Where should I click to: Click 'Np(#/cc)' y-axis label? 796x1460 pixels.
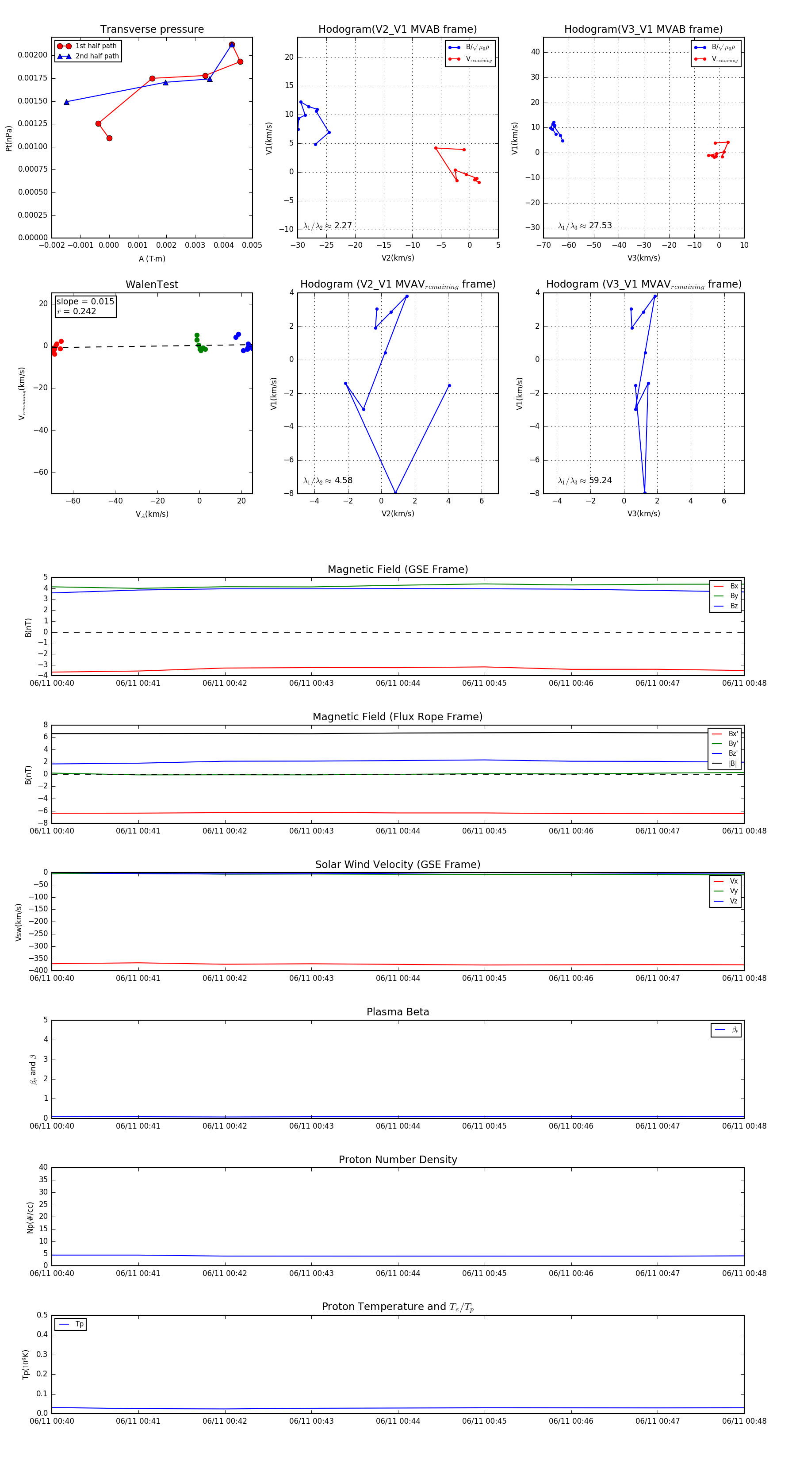[30, 1217]
